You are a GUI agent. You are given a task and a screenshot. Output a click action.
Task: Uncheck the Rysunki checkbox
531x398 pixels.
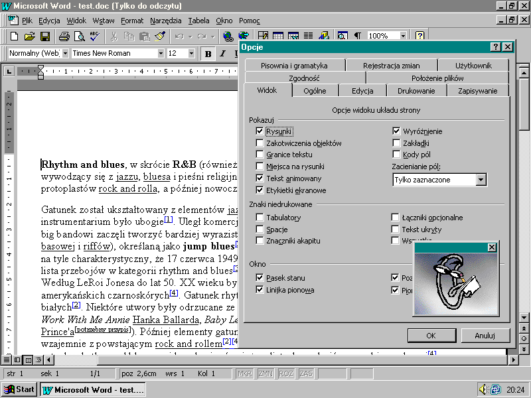coord(260,131)
